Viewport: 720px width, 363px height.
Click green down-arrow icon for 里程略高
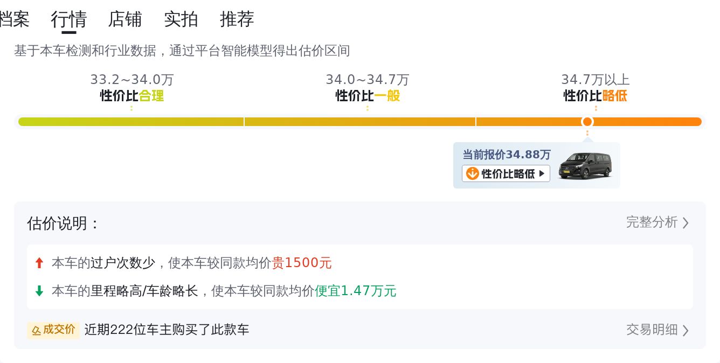(x=39, y=291)
